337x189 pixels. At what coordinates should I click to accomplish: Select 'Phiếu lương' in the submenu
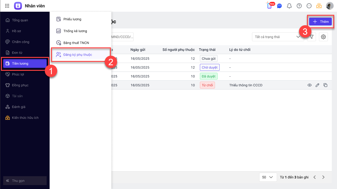[72, 19]
